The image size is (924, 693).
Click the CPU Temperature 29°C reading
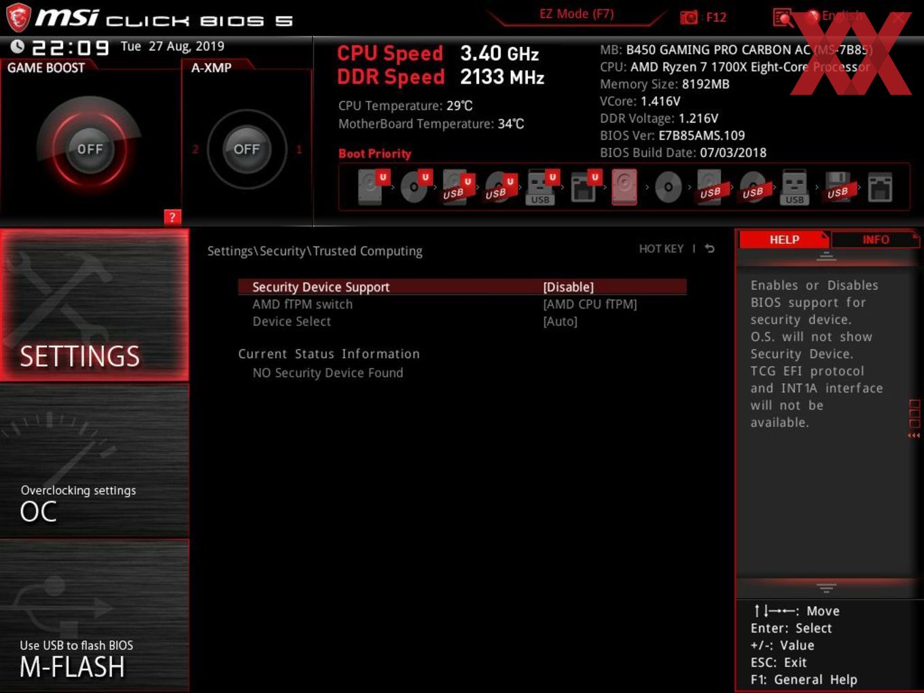point(406,106)
